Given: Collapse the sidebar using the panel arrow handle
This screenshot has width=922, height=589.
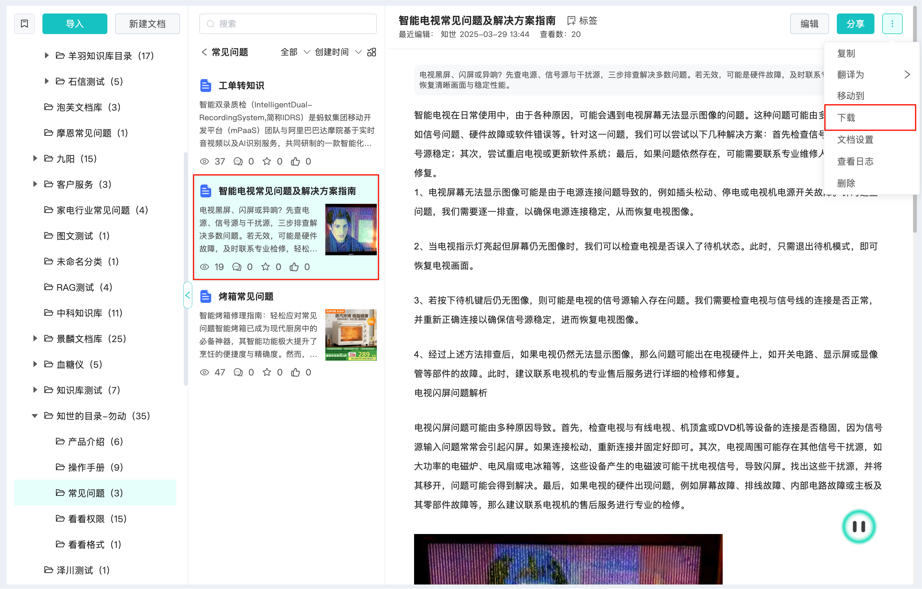Looking at the screenshot, I should point(188,295).
